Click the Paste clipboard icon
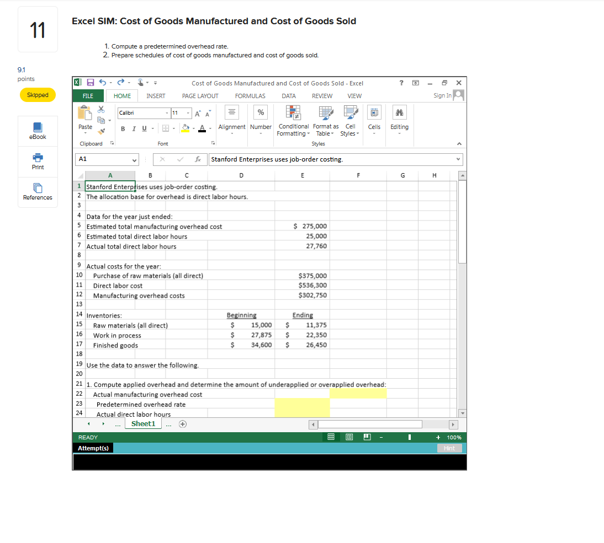Viewport: 604px width, 543px height. [x=84, y=112]
